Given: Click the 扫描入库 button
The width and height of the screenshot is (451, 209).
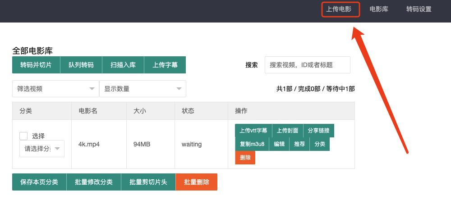Looking at the screenshot, I should [123, 65].
